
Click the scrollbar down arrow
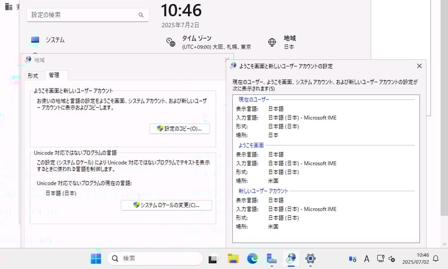tap(444, 244)
